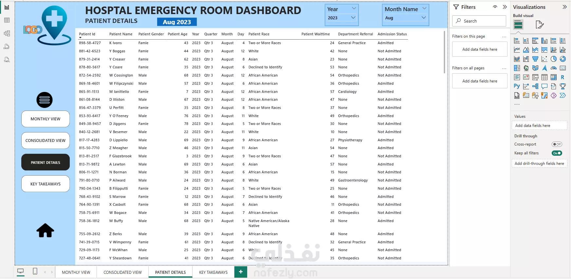Image resolution: width=571 pixels, height=279 pixels.
Task: Click the home icon on the dashboard
Action: [x=45, y=230]
